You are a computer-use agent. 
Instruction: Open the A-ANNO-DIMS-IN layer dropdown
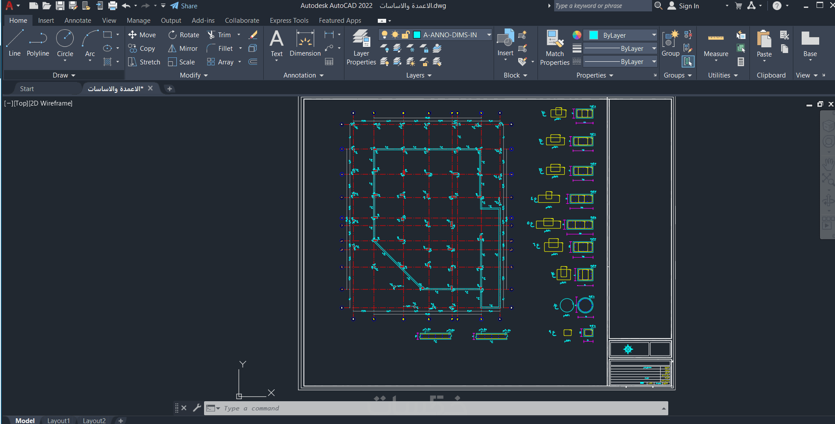coord(488,35)
